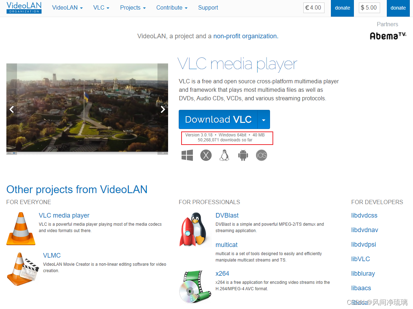Click the '50,268,071 downloads so far' text
Image resolution: width=413 pixels, height=309 pixels.
point(225,140)
